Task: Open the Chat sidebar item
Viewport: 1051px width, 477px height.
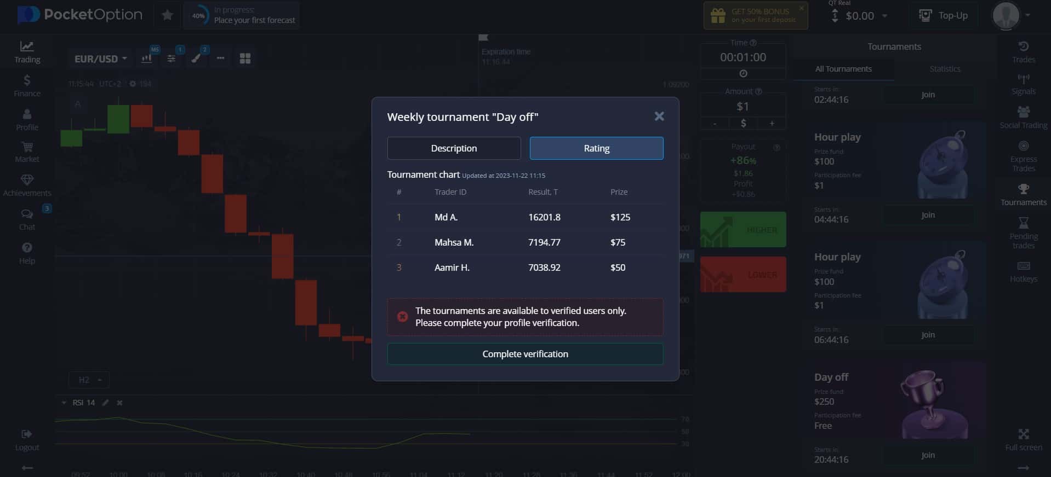Action: pyautogui.click(x=27, y=220)
